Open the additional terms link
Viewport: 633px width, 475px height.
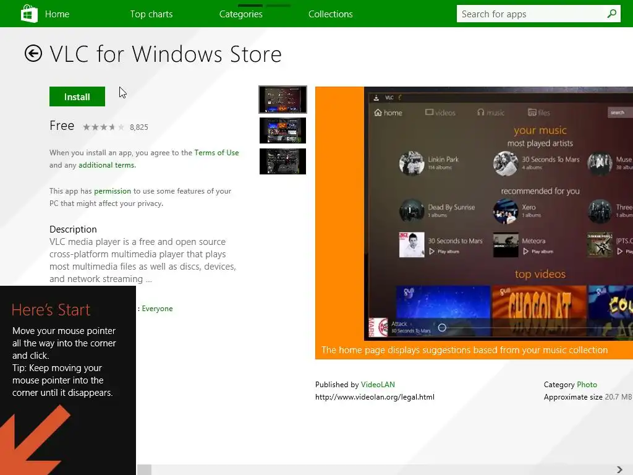[107, 165]
